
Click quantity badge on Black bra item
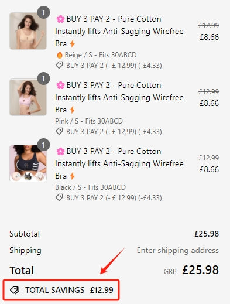point(43,145)
